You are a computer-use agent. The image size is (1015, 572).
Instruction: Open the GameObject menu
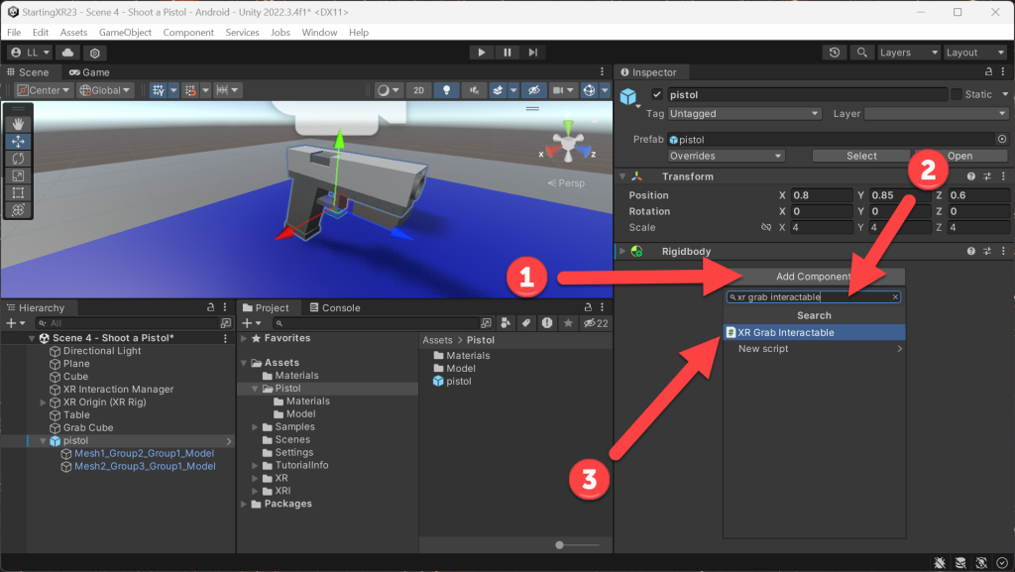coord(125,33)
